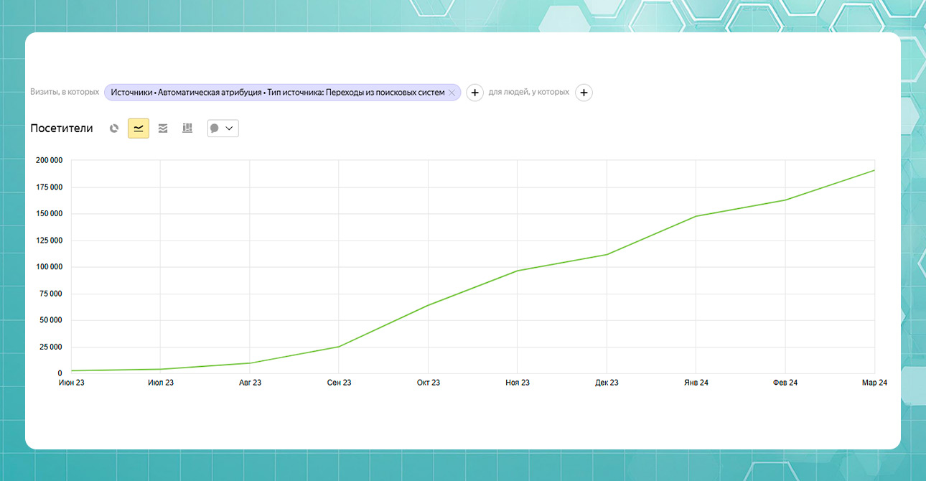Screen dimensions: 926x481
Task: Click the 'Визиты, в которых' label
Action: click(x=65, y=93)
